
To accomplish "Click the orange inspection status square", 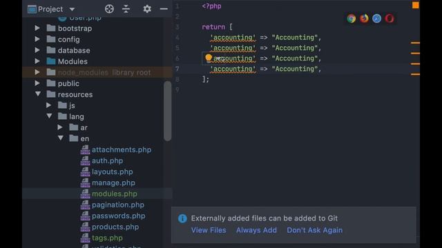I will click(x=416, y=5).
